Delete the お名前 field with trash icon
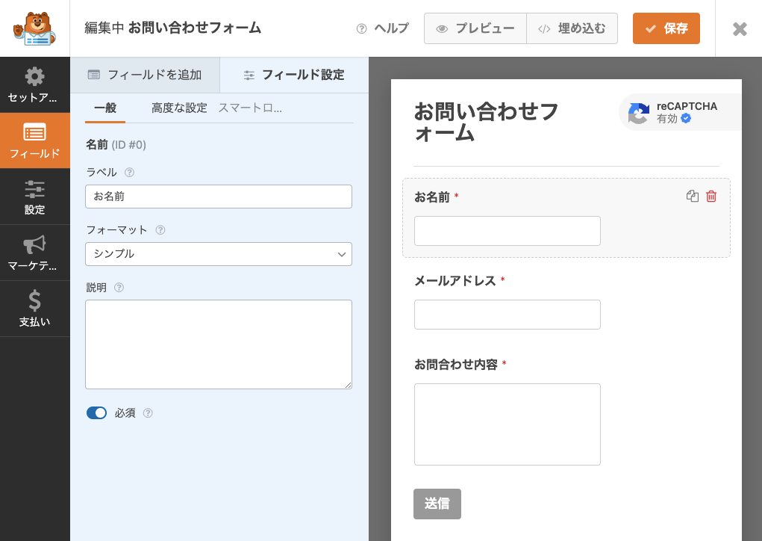762x541 pixels. tap(711, 196)
